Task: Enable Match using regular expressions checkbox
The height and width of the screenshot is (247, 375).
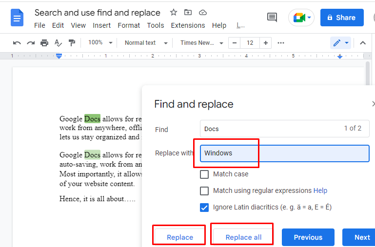Action: 204,191
